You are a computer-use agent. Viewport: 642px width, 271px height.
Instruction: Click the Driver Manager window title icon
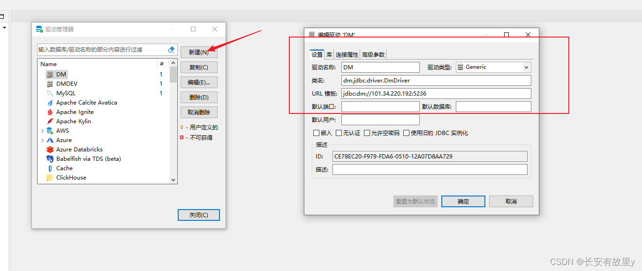39,29
